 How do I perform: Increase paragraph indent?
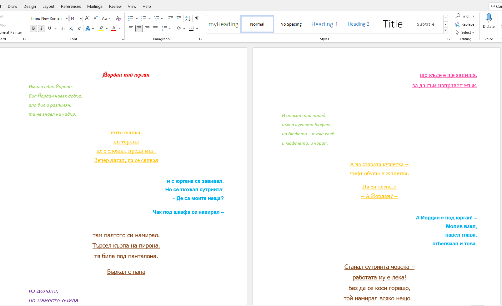[179, 18]
